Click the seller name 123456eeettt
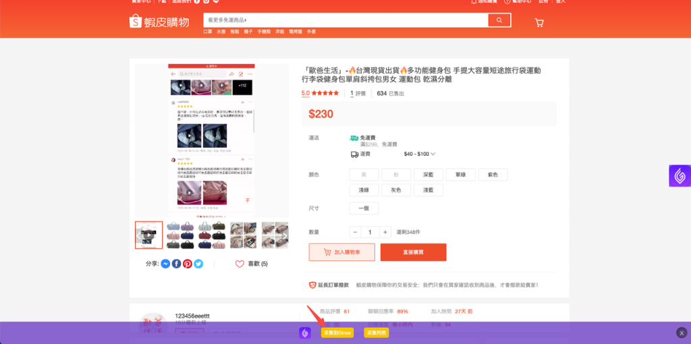Image resolution: width=691 pixels, height=344 pixels. pos(192,316)
